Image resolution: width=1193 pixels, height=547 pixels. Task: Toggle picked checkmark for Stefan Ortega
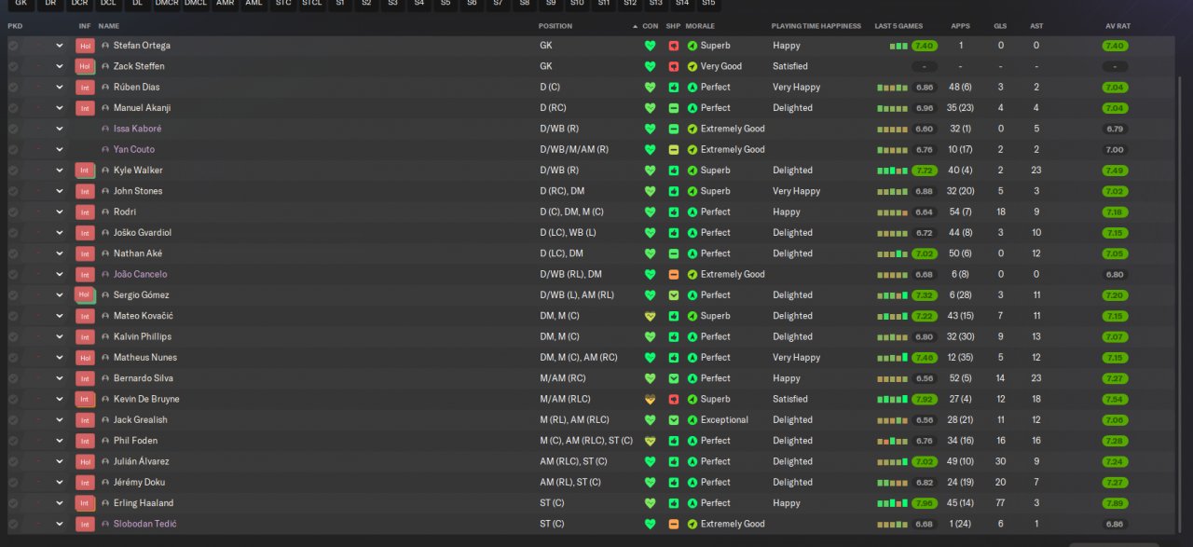(13, 46)
